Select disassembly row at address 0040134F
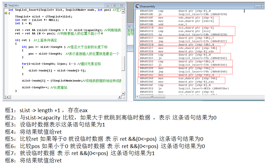Image resolution: width=272 pixels, height=168 pixels. coord(175,85)
